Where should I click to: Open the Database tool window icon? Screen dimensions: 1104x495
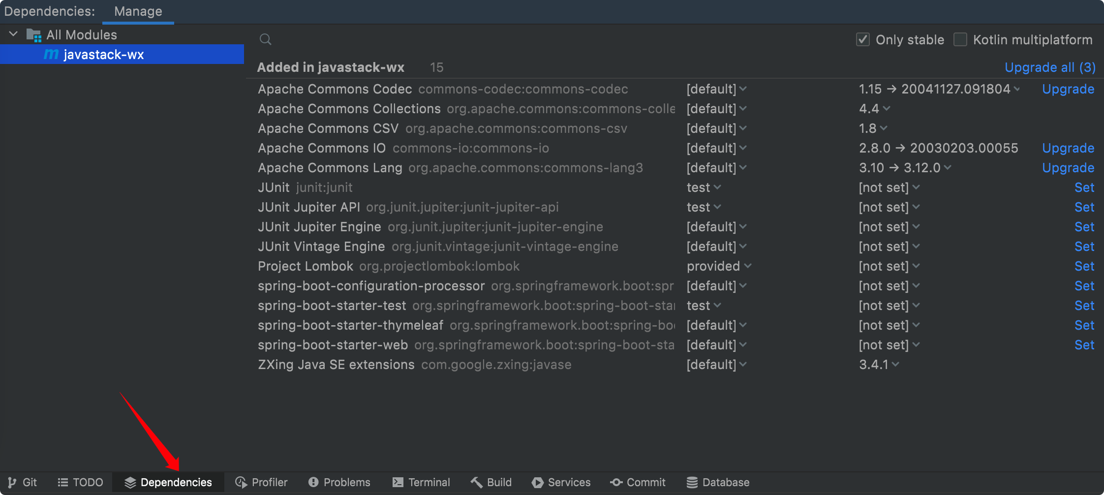click(692, 483)
